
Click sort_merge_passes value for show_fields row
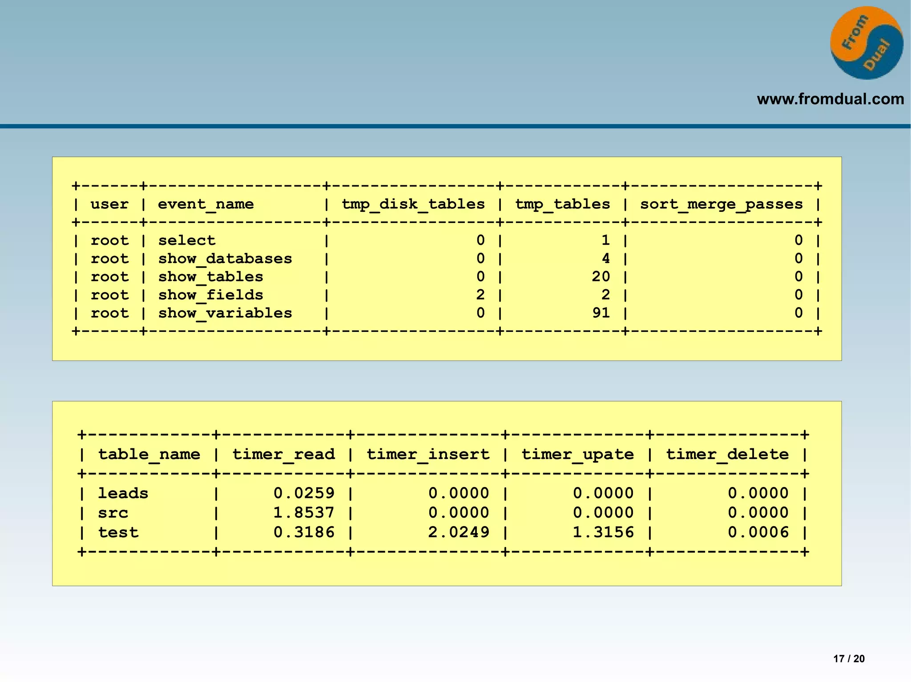coord(799,295)
